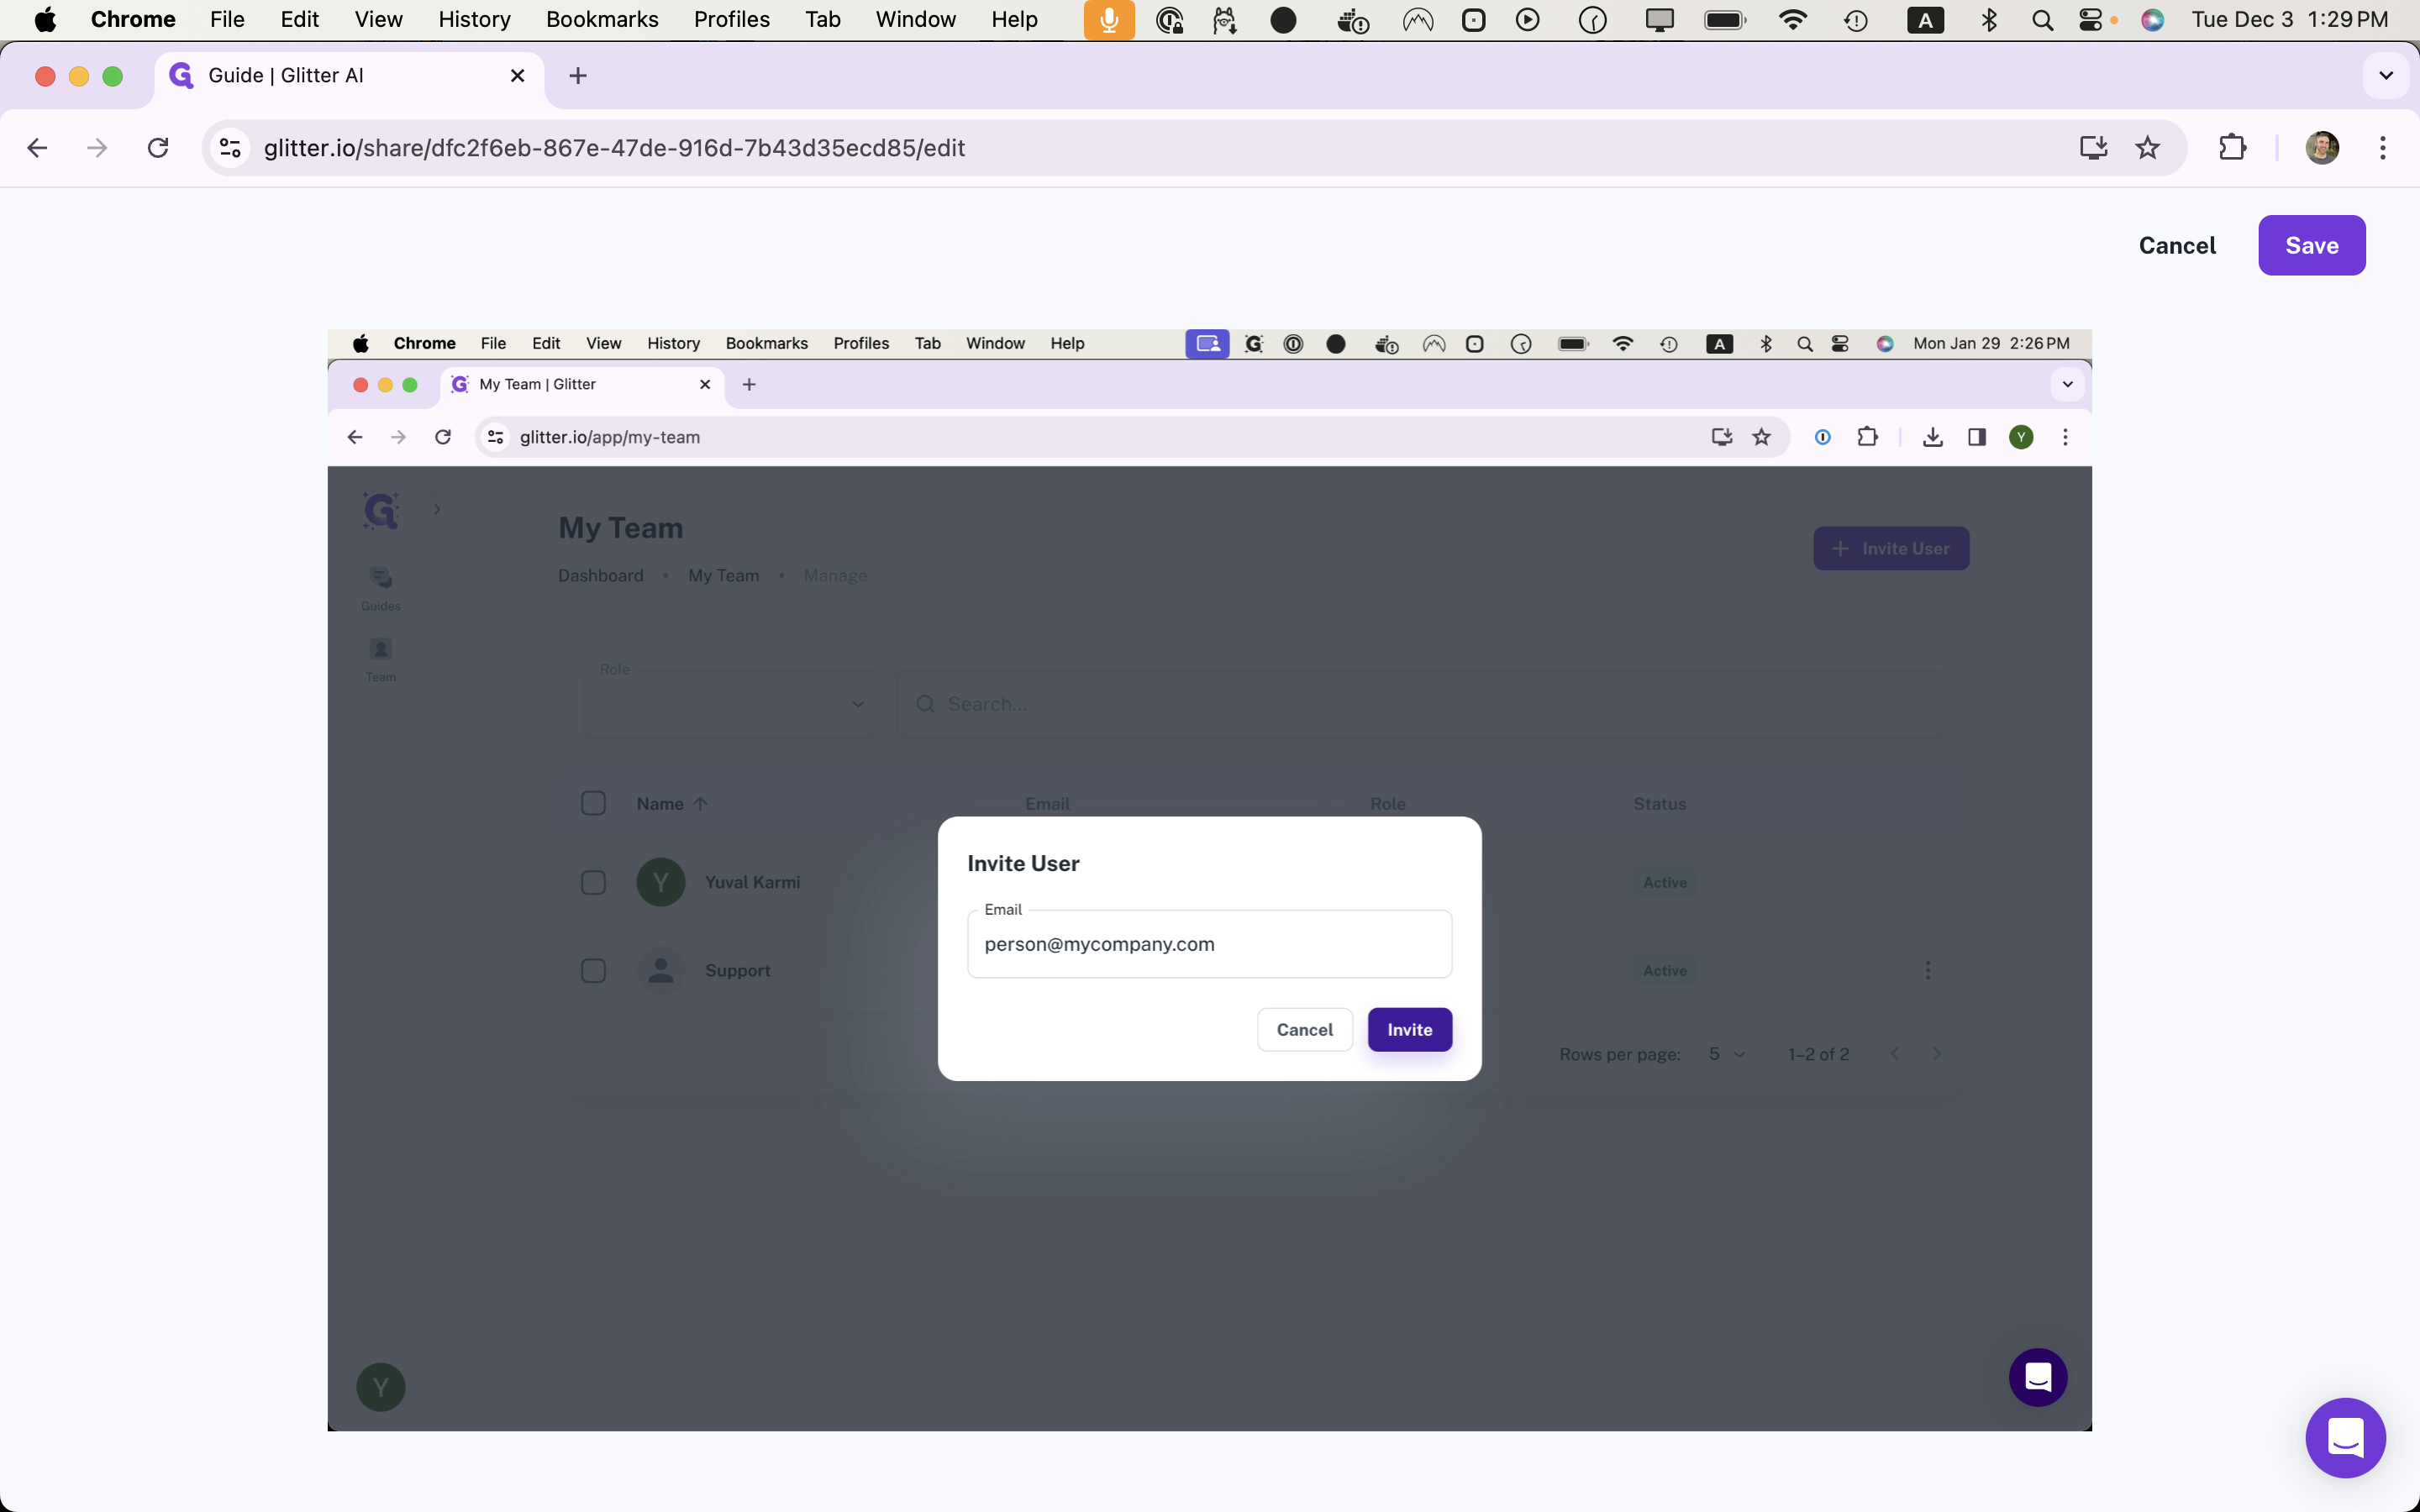Click the dimmed Invite User button in screenshot
Viewport: 2420px width, 1512px height.
1890,548
